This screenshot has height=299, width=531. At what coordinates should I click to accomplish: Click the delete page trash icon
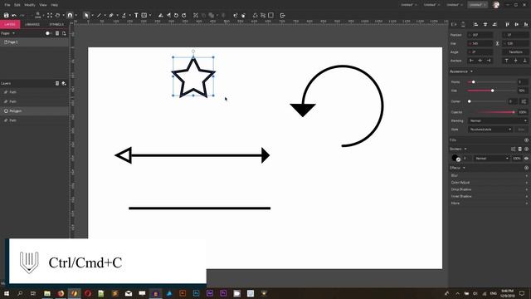[57, 33]
